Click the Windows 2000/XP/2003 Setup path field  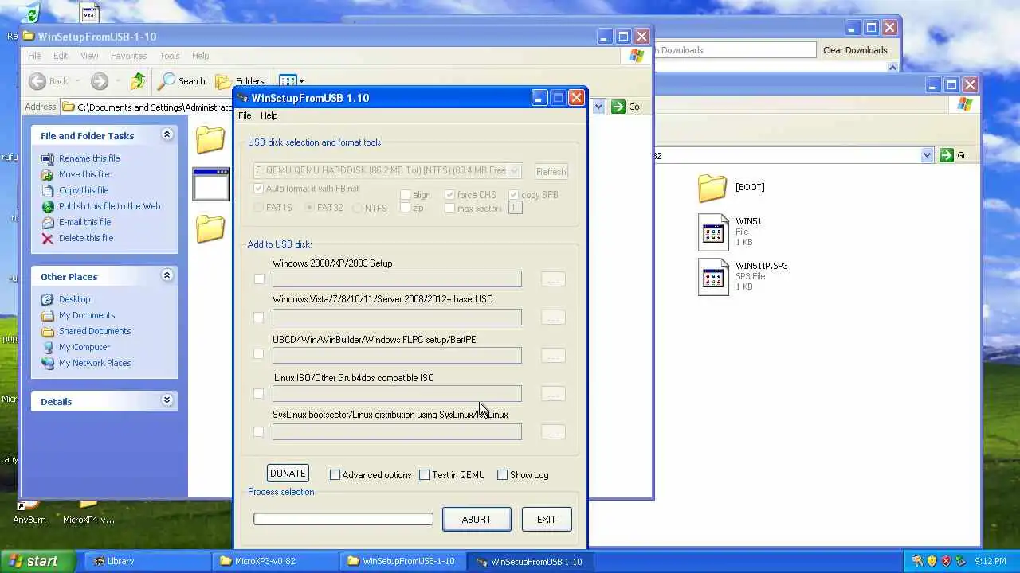pyautogui.click(x=397, y=279)
